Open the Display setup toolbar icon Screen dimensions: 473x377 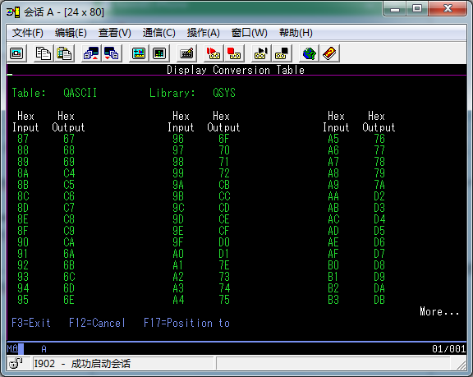point(139,53)
